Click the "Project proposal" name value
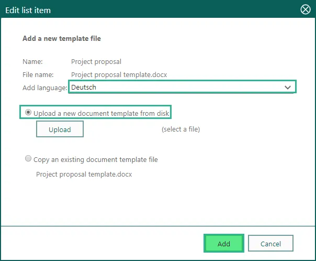This screenshot has height=261, width=316. pos(96,61)
